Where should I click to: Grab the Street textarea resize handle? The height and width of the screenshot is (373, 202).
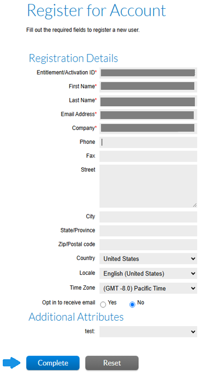[195, 205]
